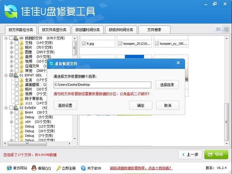This screenshot has height=174, width=232.
Task: Switch to 按修改时间分类 tab
Action: (x=121, y=30)
